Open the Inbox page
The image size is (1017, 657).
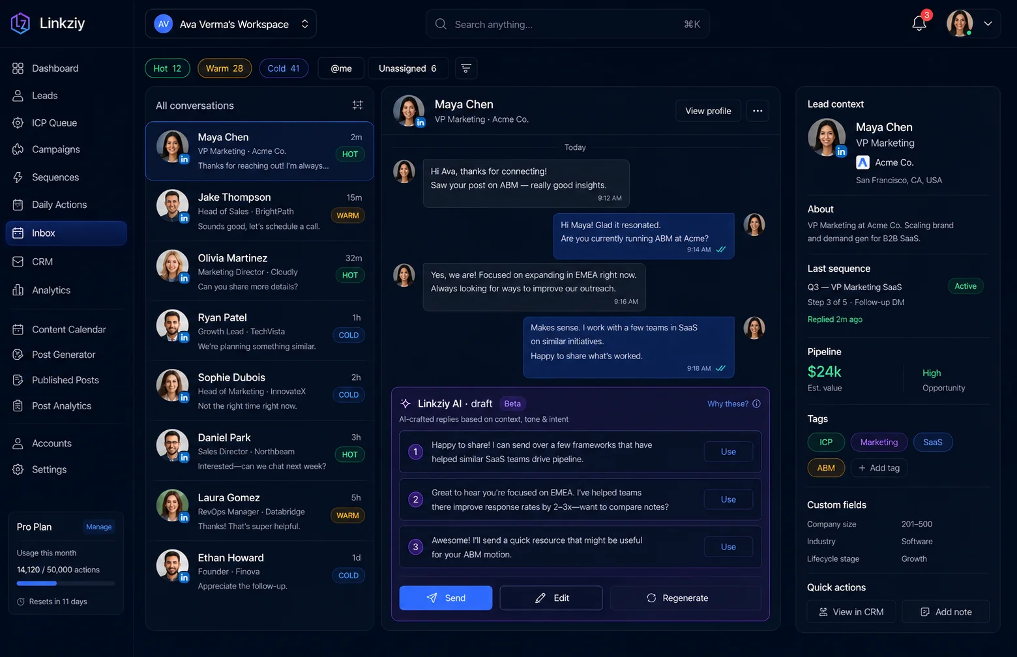tap(66, 233)
